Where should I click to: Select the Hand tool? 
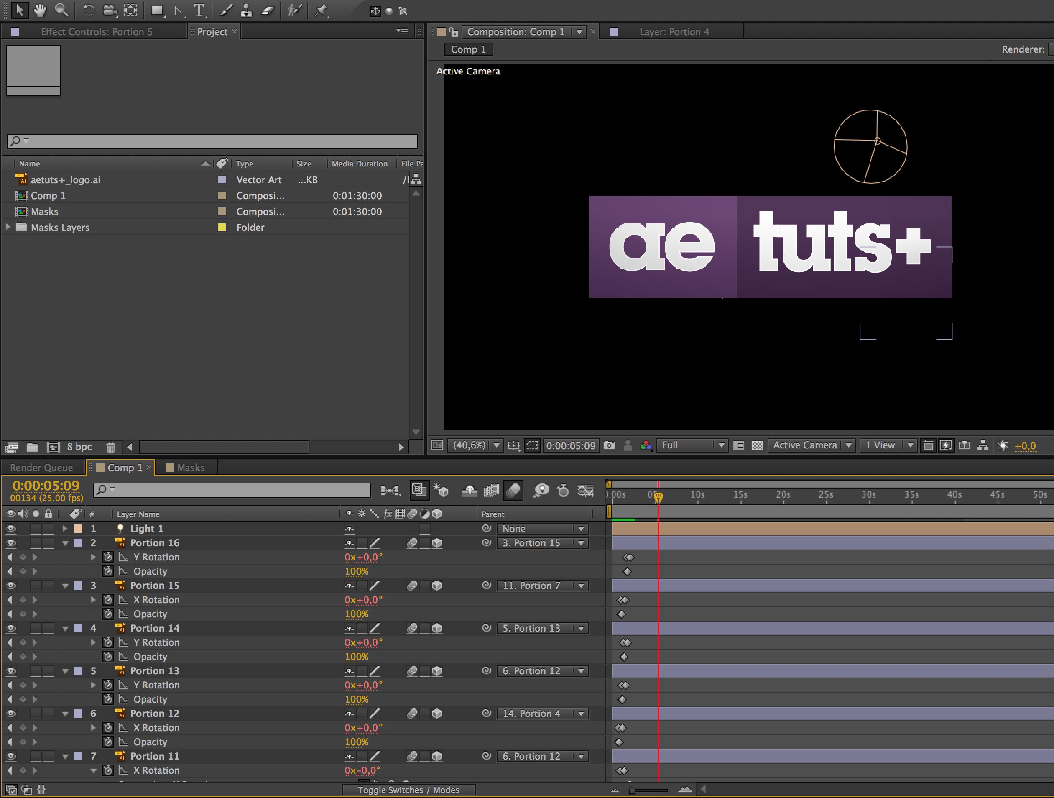click(40, 10)
